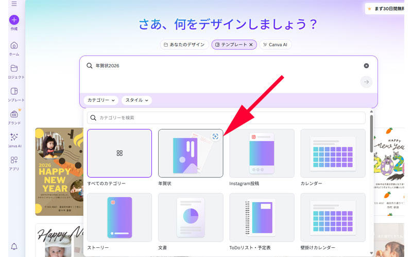Click the purple Create plus button
412x257 pixels.
point(14,20)
